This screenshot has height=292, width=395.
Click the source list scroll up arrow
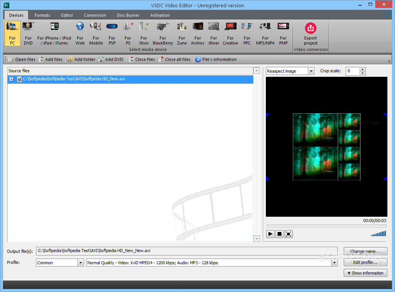tap(256, 71)
